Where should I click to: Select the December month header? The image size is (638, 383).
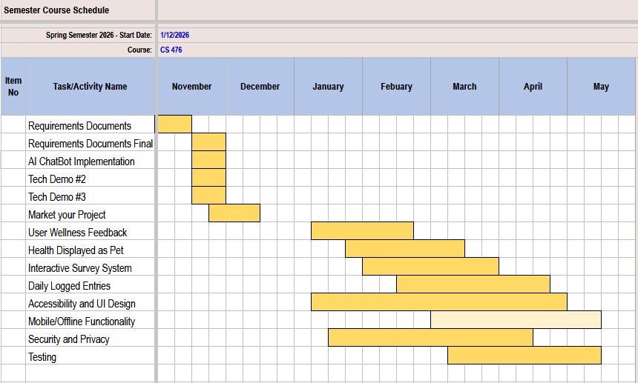tap(260, 87)
